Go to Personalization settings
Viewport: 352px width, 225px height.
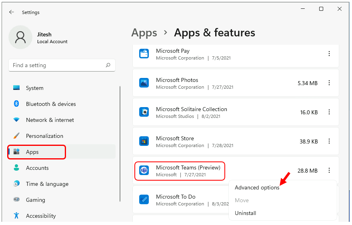44,136
